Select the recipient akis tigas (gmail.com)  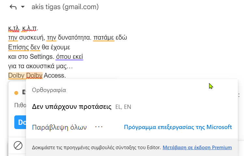coord(65,7)
